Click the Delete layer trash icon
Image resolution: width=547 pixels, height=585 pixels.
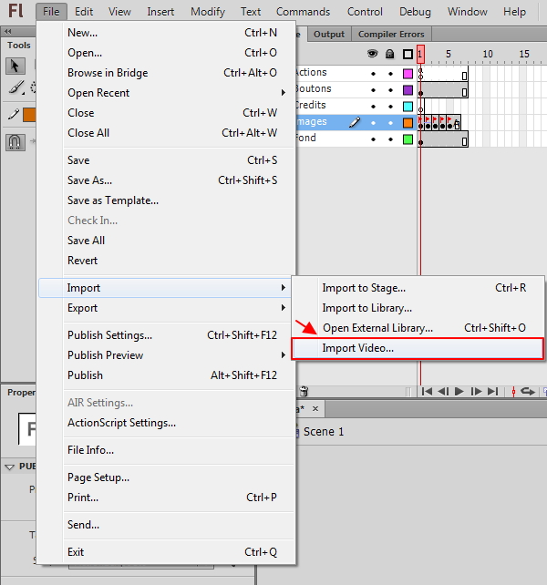304,391
